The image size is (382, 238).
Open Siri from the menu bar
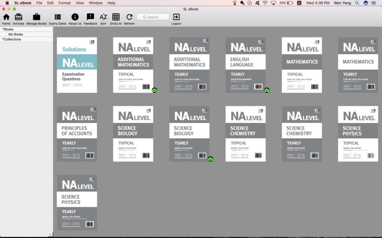(x=365, y=3)
